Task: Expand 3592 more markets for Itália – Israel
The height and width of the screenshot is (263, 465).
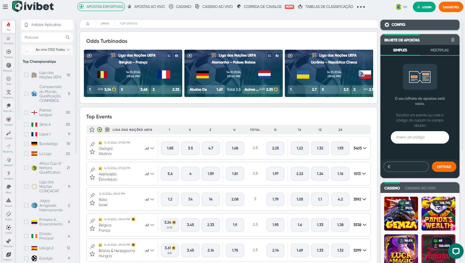Action: point(360,199)
